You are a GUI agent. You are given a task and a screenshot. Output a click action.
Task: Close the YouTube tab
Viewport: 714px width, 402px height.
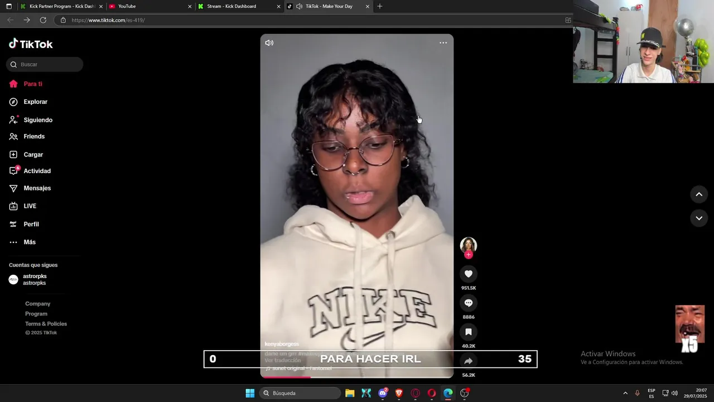190,7
